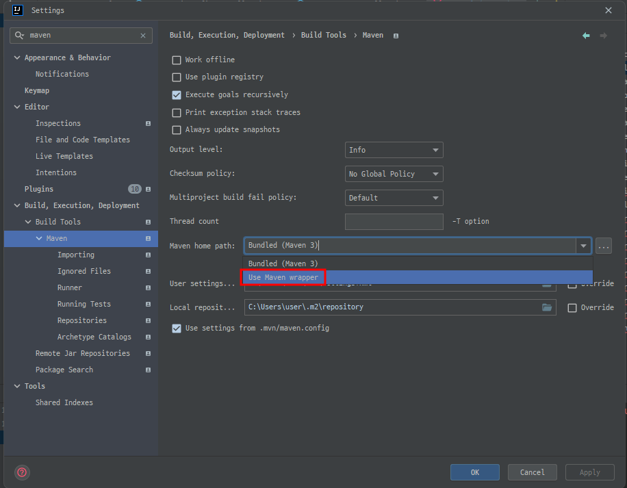Collapse Build, Execution, Deployment section
Screen dimensions: 627x488
point(17,205)
